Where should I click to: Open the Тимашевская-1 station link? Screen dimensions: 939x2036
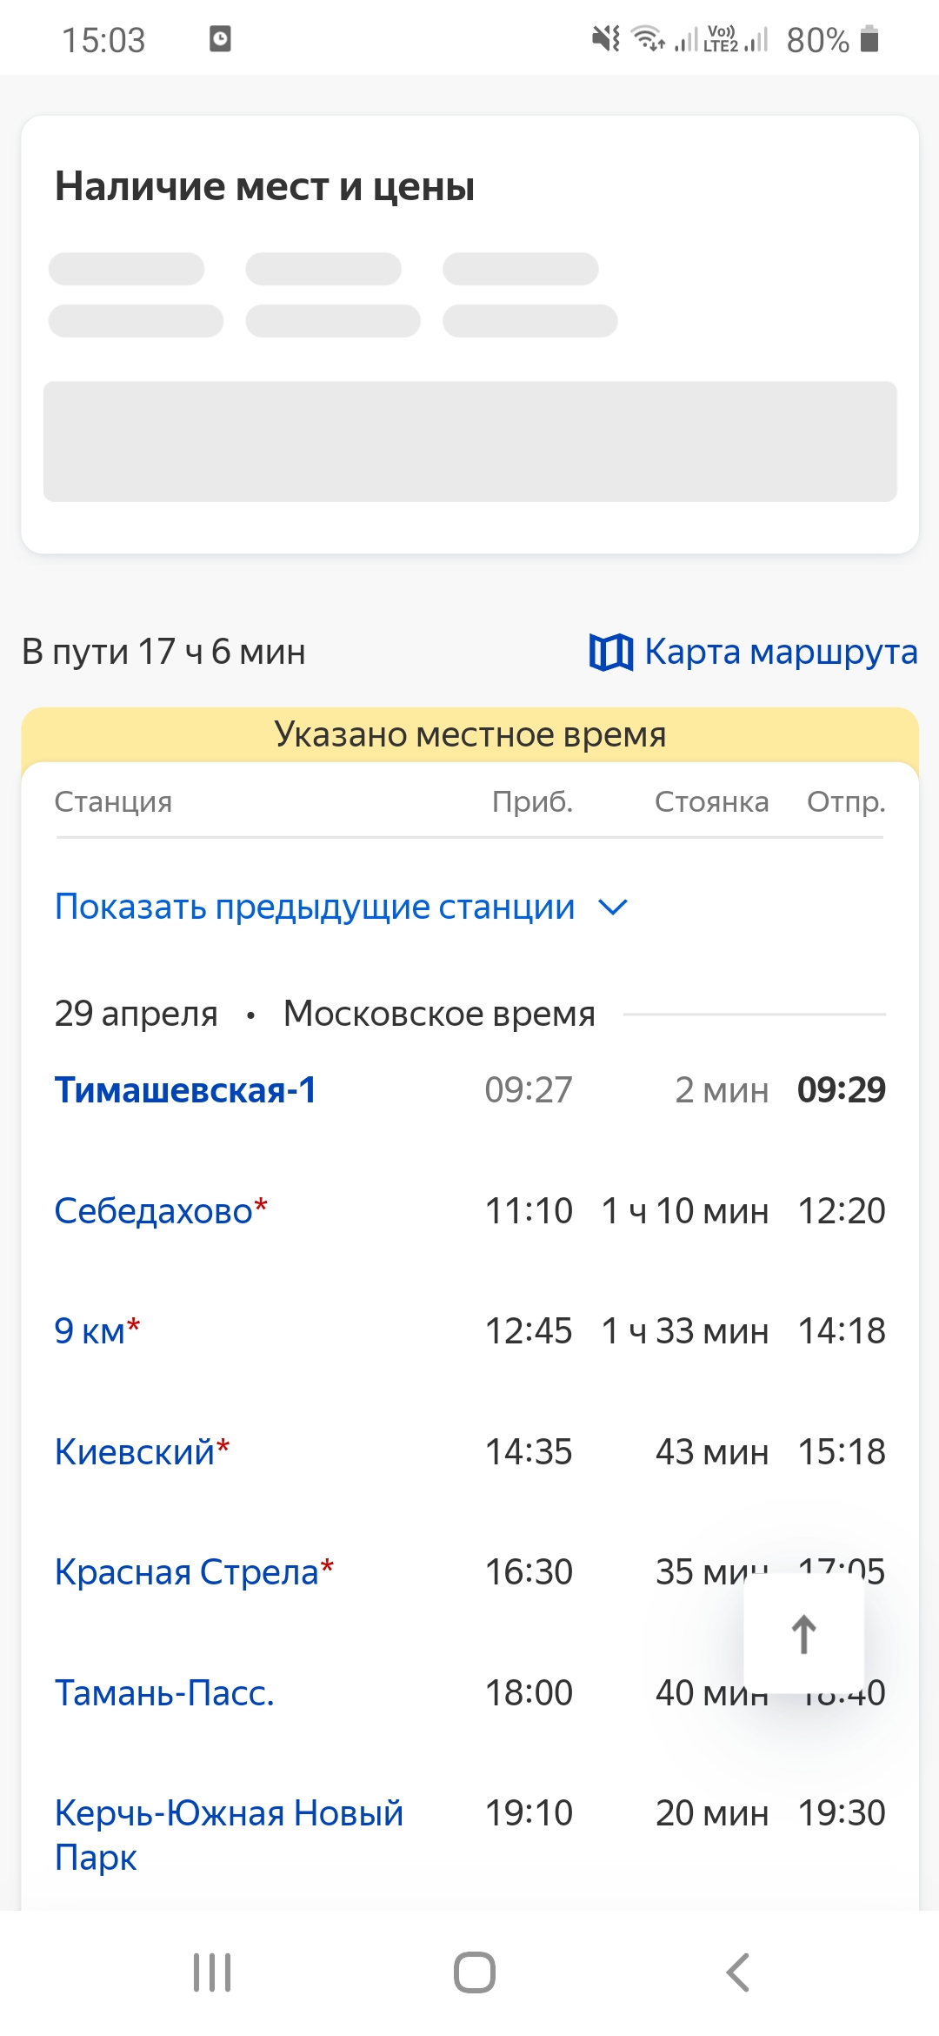[185, 1089]
